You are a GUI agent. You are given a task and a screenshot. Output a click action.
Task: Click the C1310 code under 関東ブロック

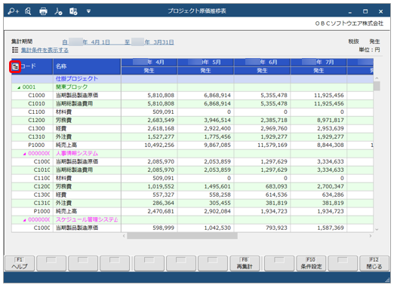36,137
